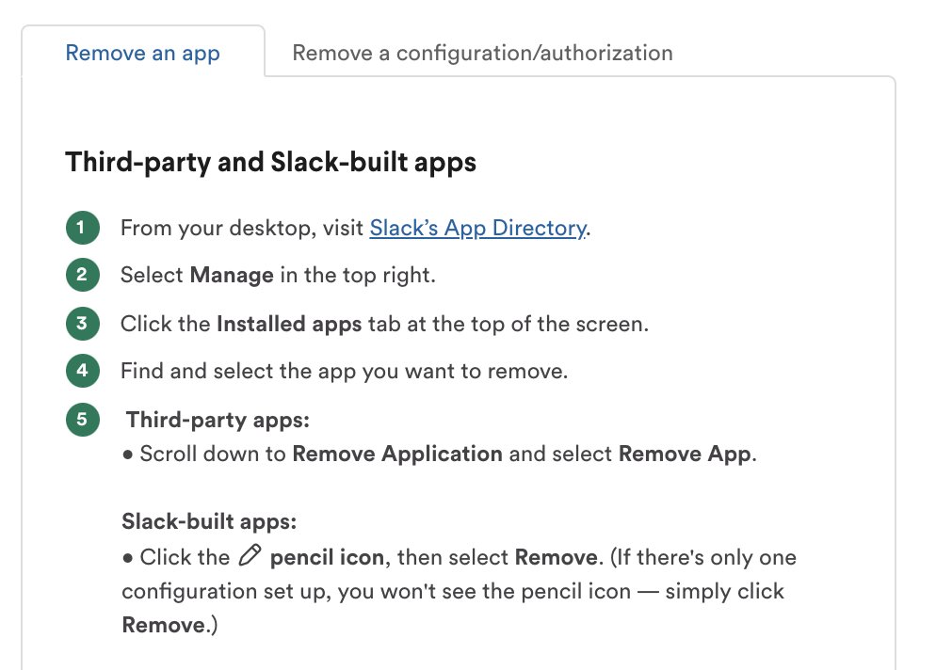Click 'Find and select the app you want to remove.'

(345, 371)
